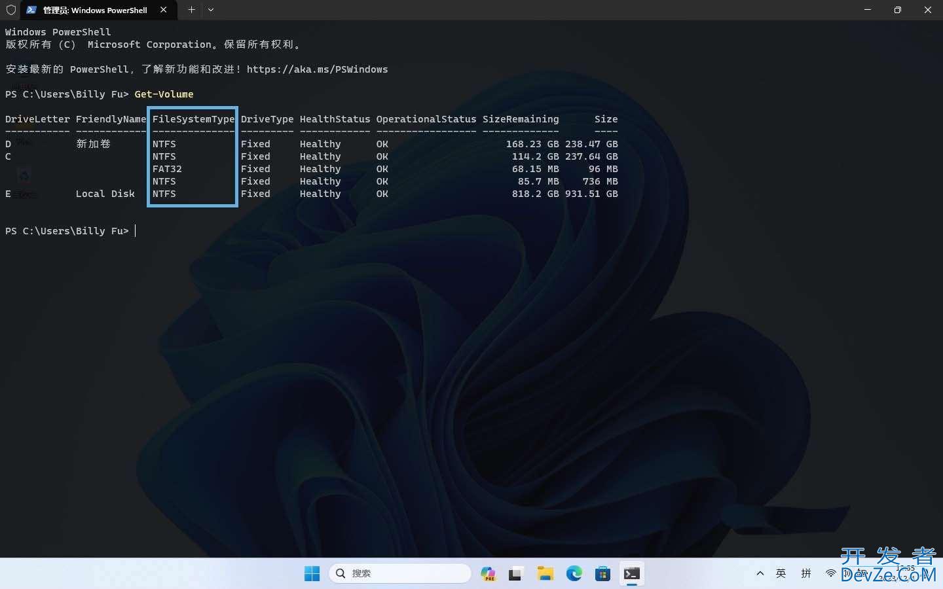
Task: Click the OperationalStatus column header
Action: pos(426,119)
